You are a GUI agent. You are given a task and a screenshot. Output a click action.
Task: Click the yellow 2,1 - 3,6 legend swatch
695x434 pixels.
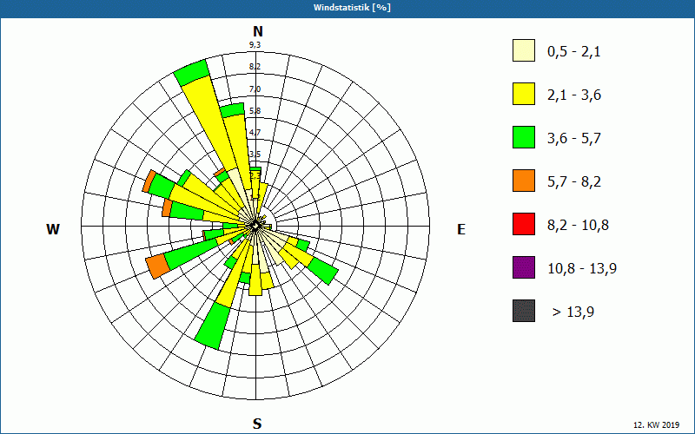524,94
